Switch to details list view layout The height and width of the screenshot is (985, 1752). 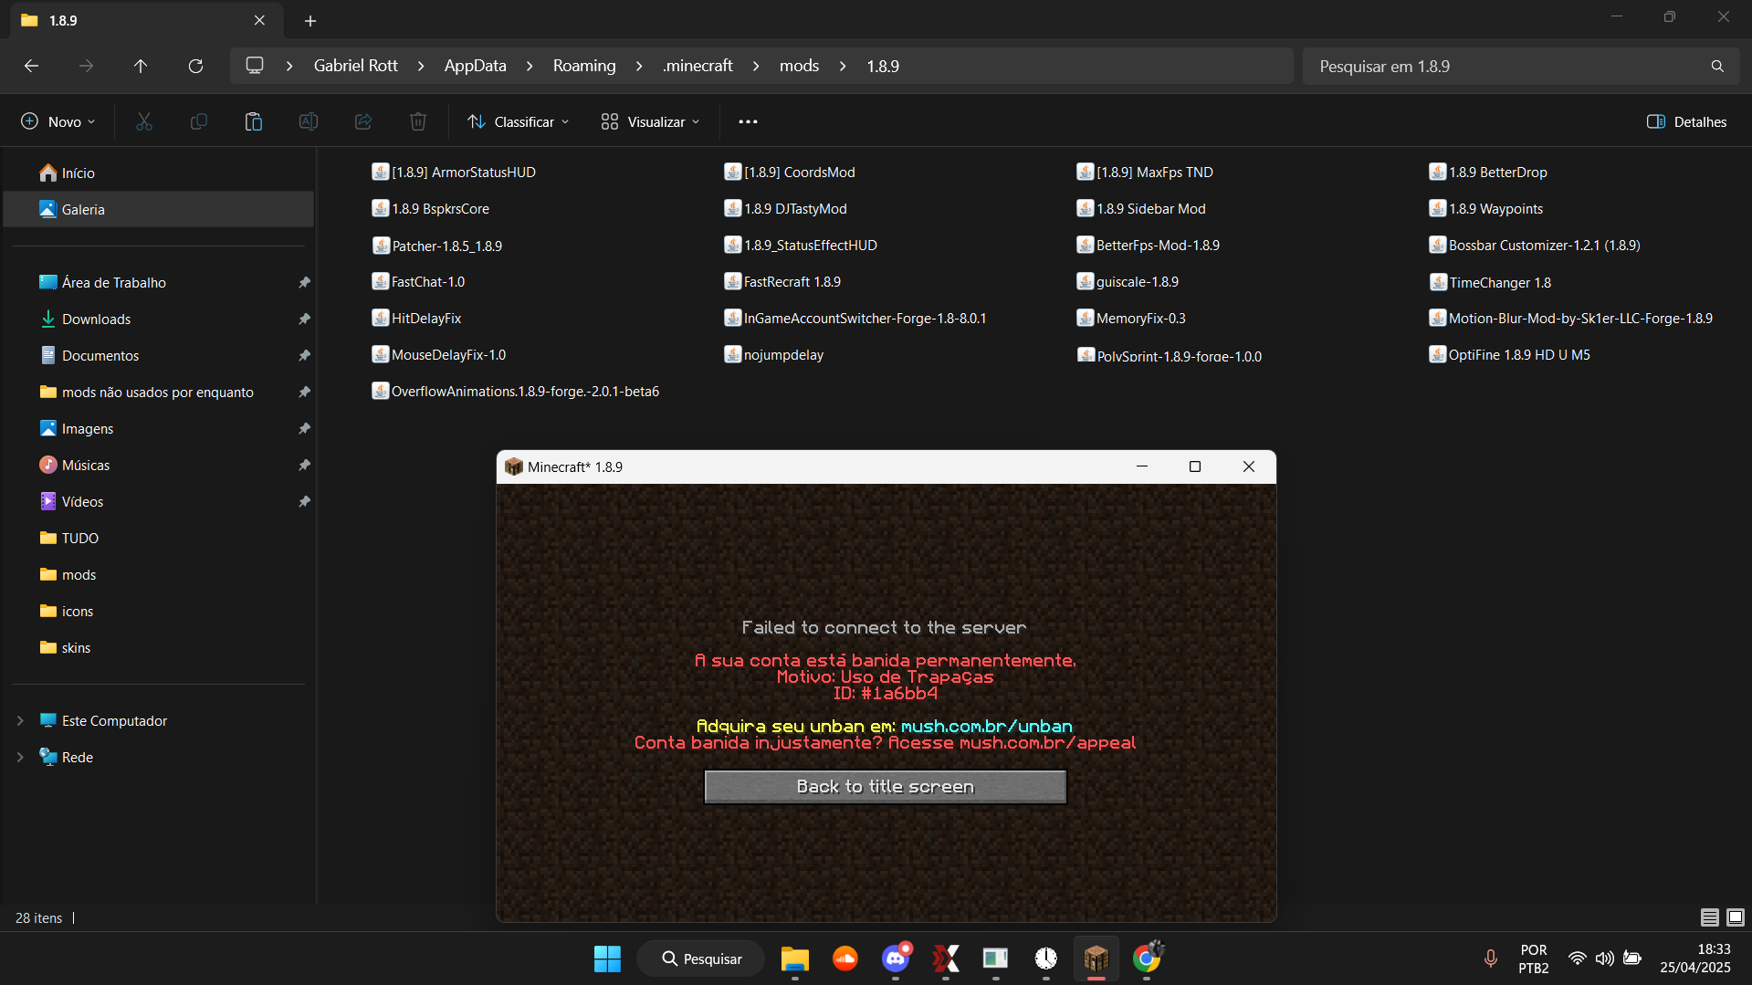(x=1710, y=917)
